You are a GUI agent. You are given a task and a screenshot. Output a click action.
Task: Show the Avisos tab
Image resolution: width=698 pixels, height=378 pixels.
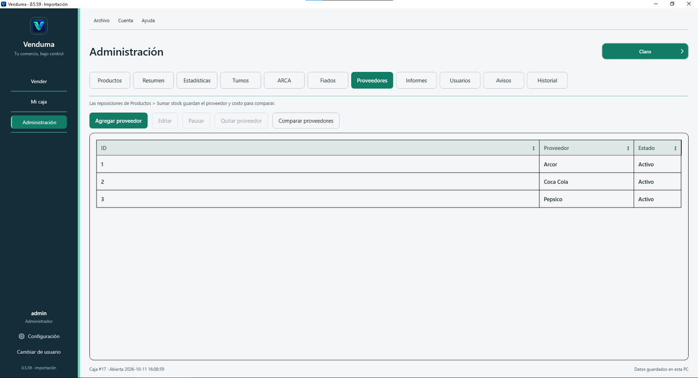pyautogui.click(x=503, y=80)
